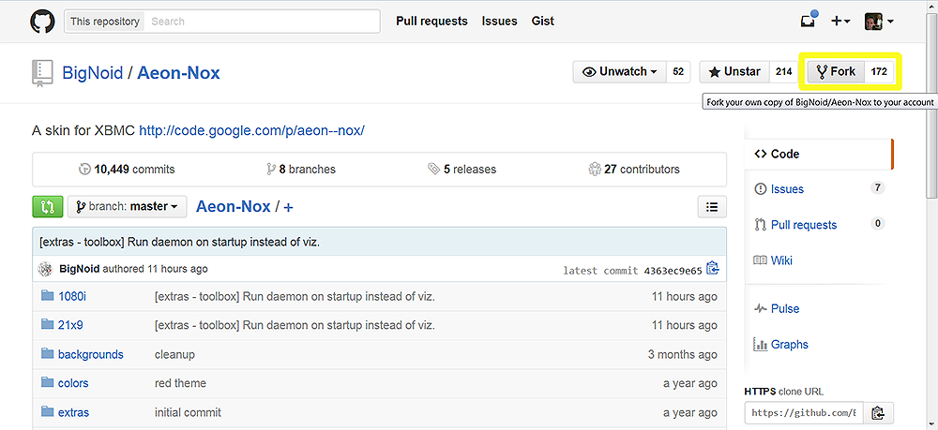Click the backgrounds folder icon
The height and width of the screenshot is (430, 938).
48,353
